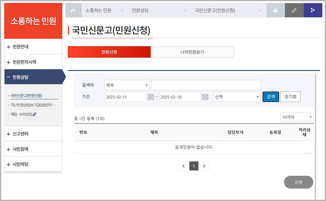
Task: Click the search keyword text field
Action: (x=205, y=85)
